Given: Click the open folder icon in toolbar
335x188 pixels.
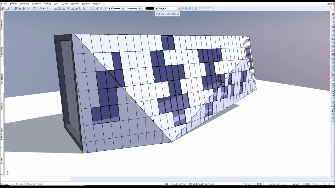Looking at the screenshot, I should (x=15, y=8).
